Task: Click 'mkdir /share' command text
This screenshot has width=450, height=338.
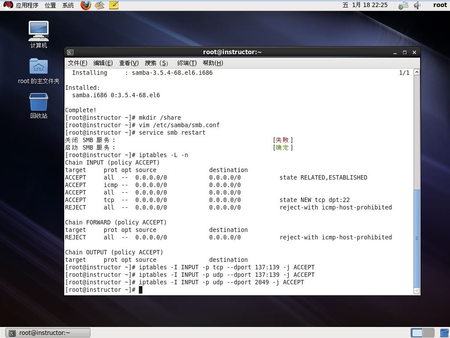Action: 160,118
